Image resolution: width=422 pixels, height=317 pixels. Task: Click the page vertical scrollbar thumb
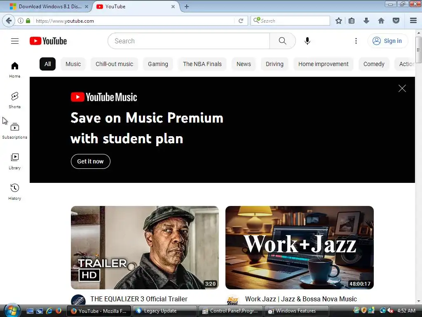coord(418,50)
